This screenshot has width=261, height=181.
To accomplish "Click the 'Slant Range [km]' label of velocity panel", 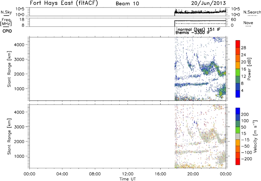I will (x=9, y=137).
